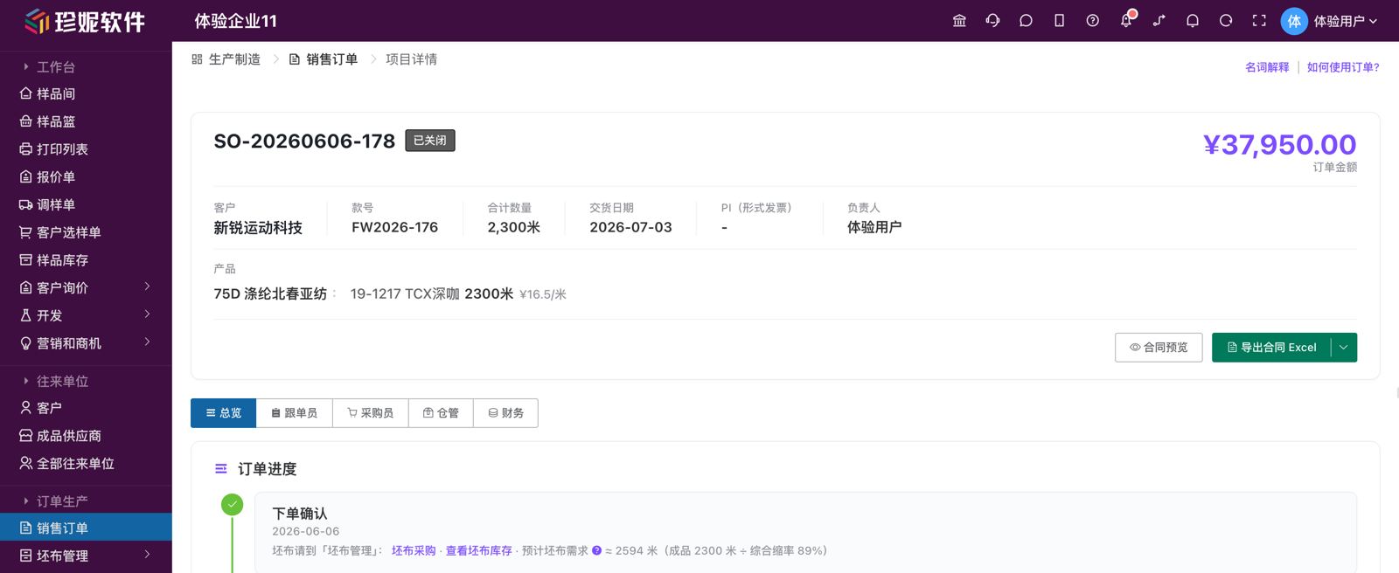The image size is (1399, 573).
Task: Select 销售订单 in the sidebar
Action: coord(86,528)
